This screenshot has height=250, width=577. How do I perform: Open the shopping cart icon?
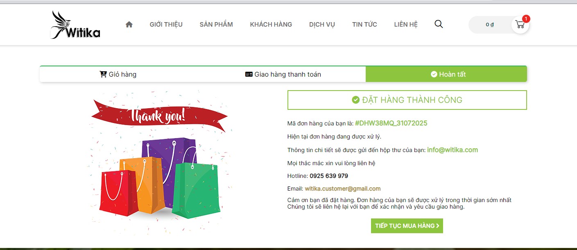pos(520,25)
